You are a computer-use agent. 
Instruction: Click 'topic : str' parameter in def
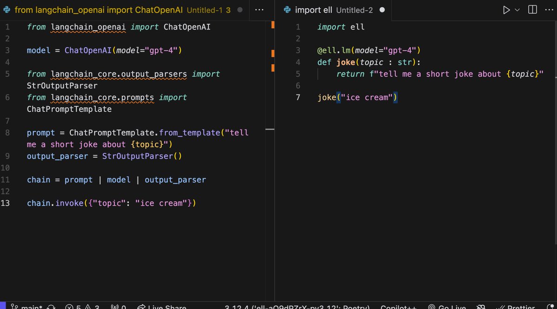click(x=386, y=62)
